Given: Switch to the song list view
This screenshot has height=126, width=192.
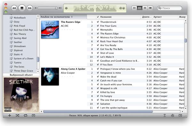Looking at the screenshot, I should 134,8.
